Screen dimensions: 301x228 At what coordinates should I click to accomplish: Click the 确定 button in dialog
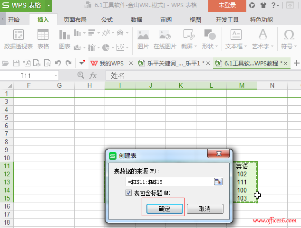point(164,209)
